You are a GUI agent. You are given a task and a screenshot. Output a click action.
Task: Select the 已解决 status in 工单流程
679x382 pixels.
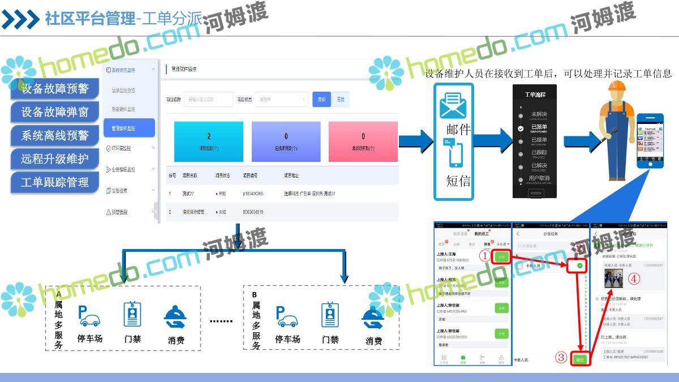coord(539,166)
